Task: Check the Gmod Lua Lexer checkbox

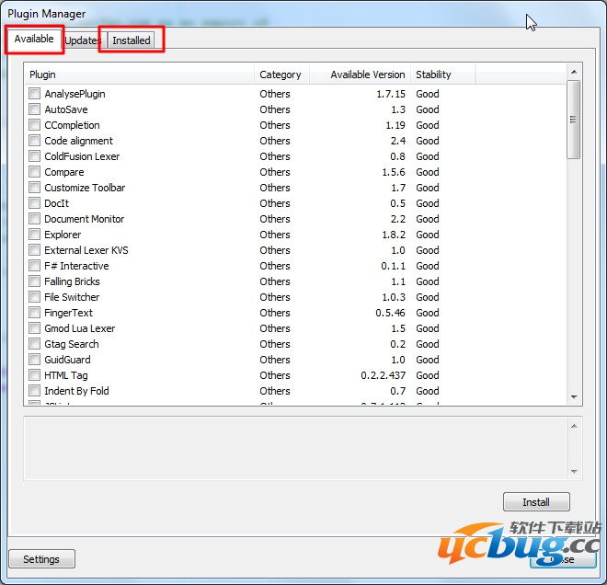Action: 34,328
